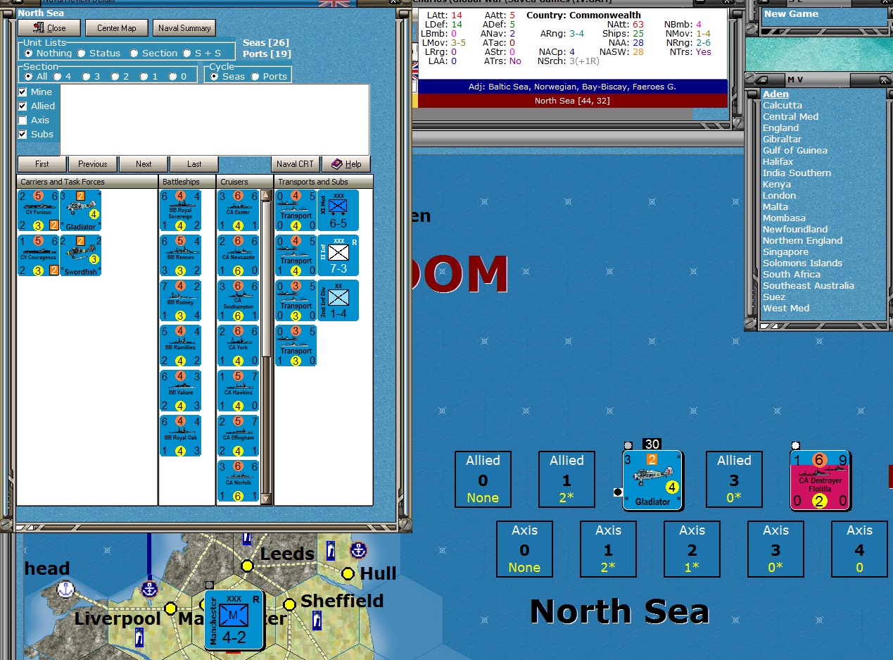Image resolution: width=893 pixels, height=660 pixels.
Task: Select the CA Destroyer Flotilla on the map
Action: click(818, 480)
